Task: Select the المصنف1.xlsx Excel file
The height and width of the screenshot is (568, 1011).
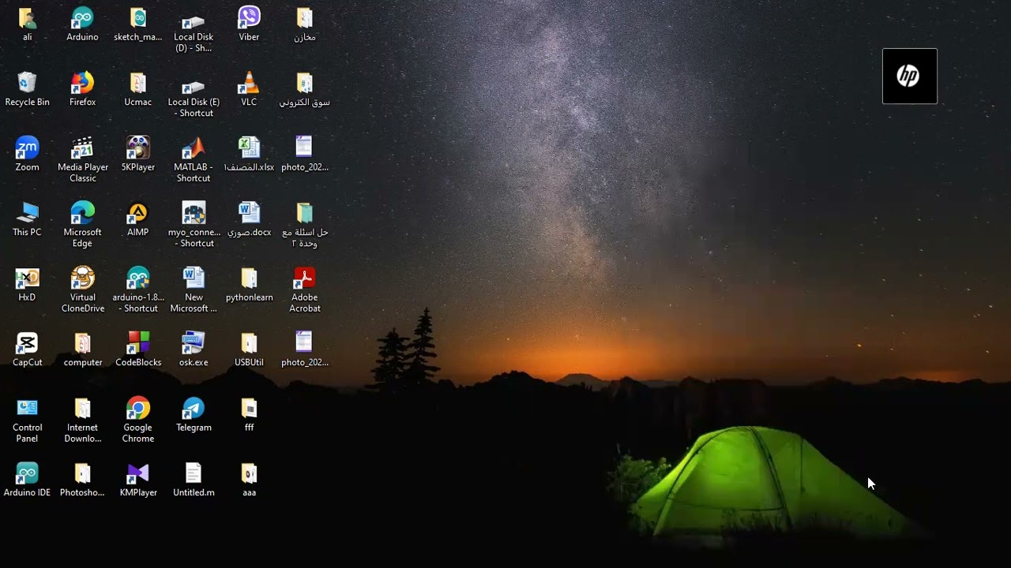Action: coord(249,148)
